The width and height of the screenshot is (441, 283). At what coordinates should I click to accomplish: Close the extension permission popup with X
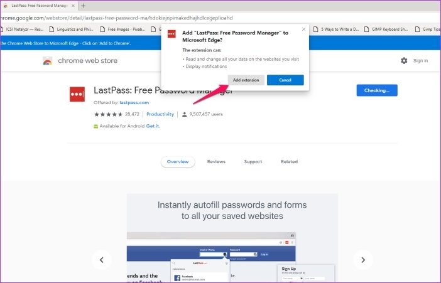pos(303,29)
